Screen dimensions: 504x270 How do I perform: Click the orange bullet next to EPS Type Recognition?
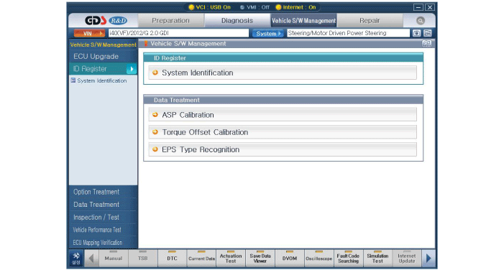[155, 149]
